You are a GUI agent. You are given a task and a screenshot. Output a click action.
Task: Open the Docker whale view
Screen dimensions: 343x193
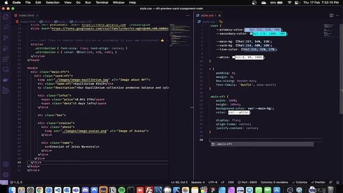6,80
